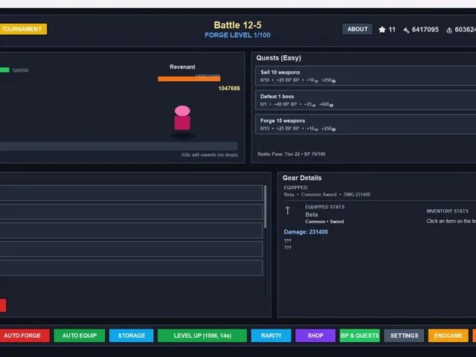Image resolution: width=476 pixels, height=357 pixels.
Task: Click the Inventory Stats heading
Action: click(447, 211)
